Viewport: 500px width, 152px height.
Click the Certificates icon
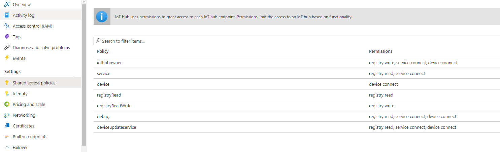[7, 126]
